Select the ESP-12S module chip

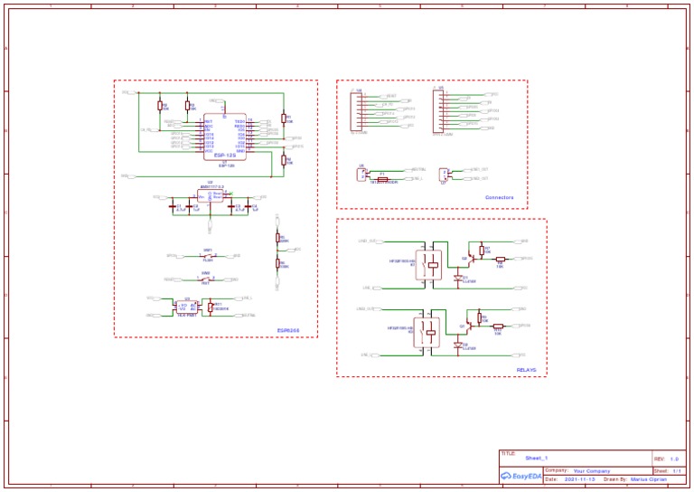pyautogui.click(x=225, y=137)
